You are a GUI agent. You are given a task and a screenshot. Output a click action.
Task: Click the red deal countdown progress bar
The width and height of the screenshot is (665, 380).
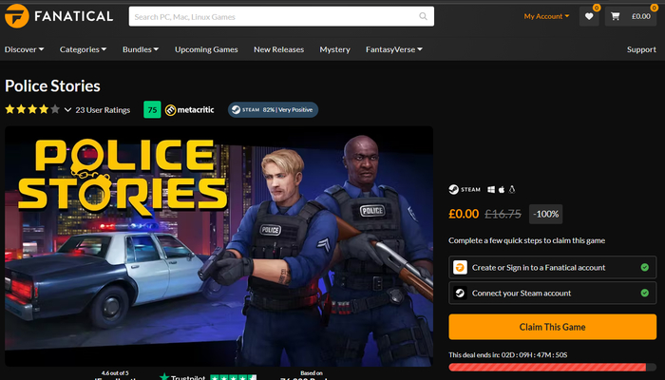pos(552,367)
